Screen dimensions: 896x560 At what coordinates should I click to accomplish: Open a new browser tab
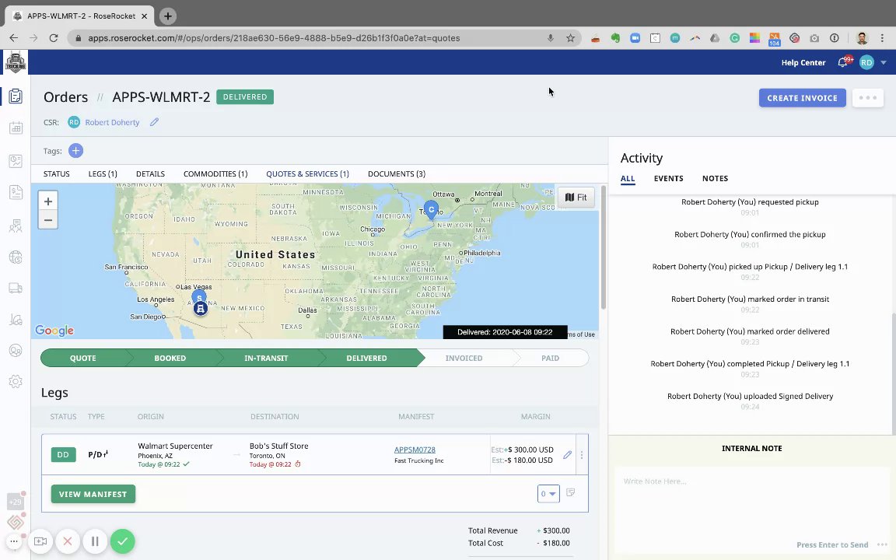(167, 16)
